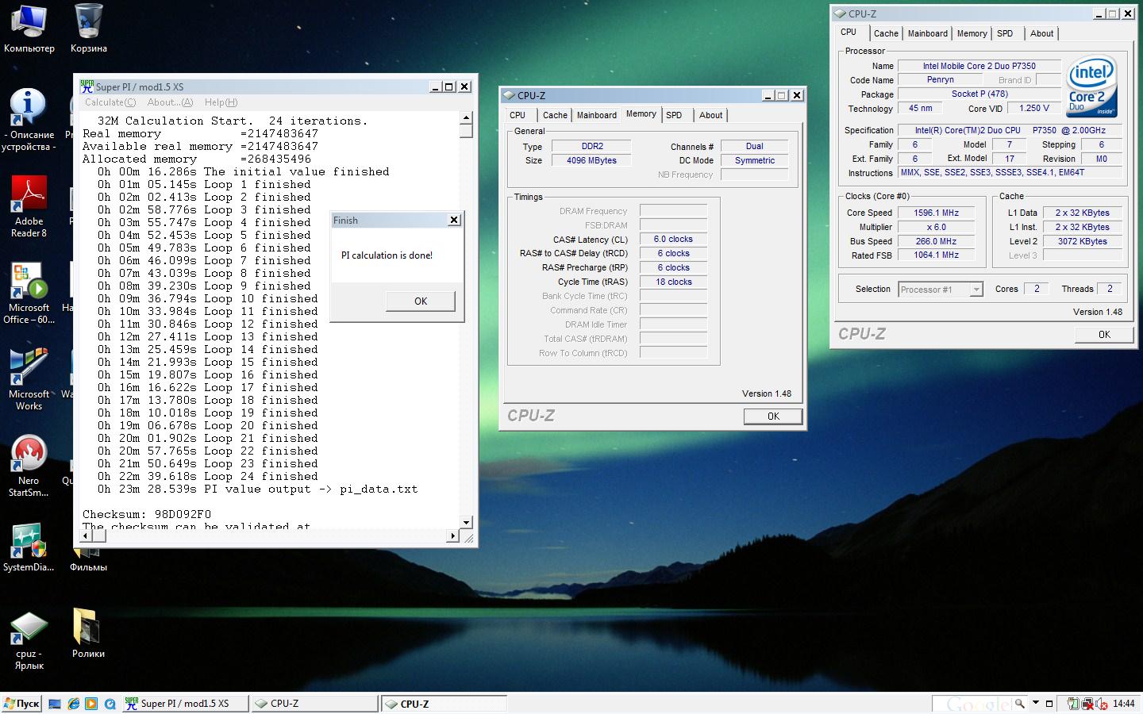
Task: Click the Google search magnifier icon in taskbar
Action: coord(1020,703)
